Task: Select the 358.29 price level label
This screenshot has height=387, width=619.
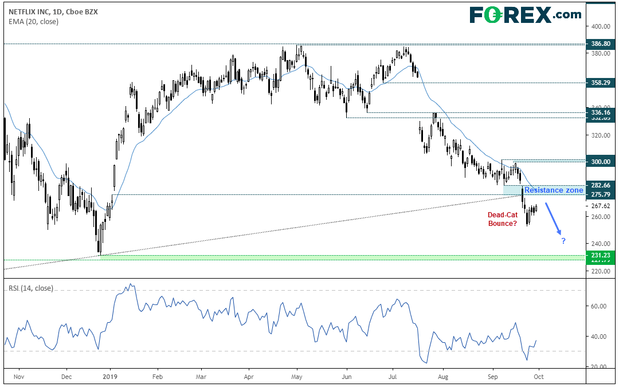Action: point(601,83)
